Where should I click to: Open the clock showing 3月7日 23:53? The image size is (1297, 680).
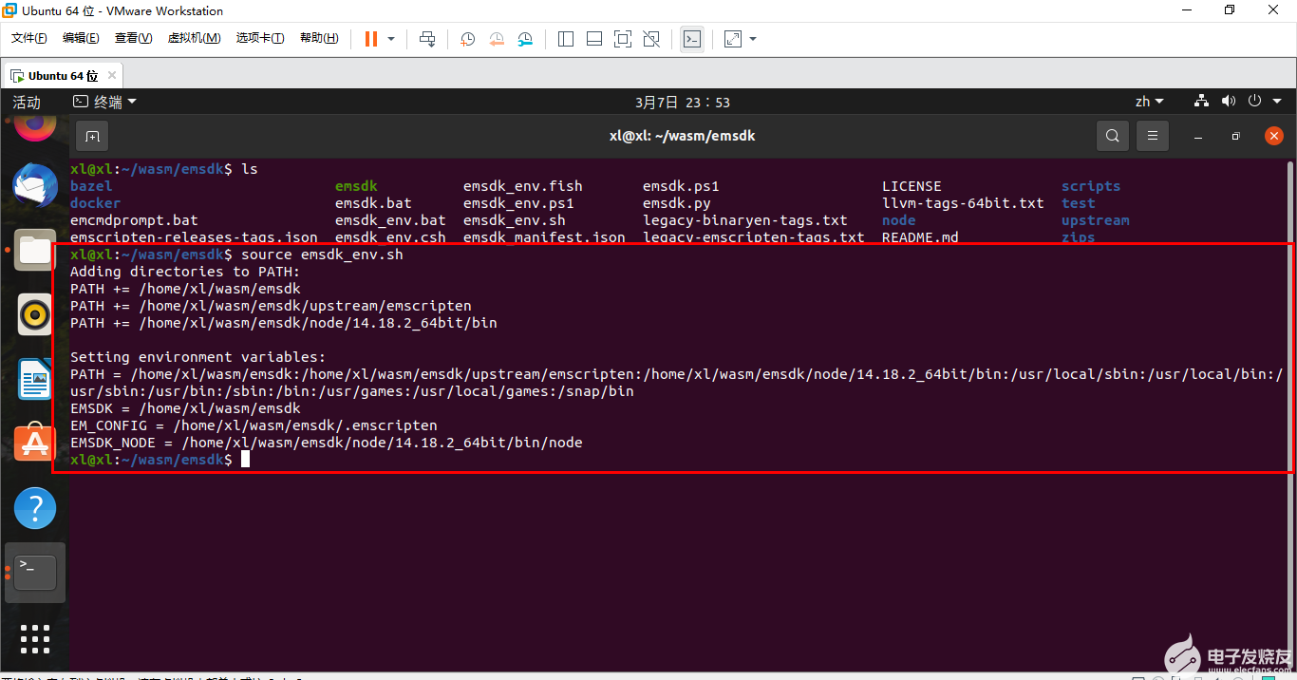click(x=683, y=102)
